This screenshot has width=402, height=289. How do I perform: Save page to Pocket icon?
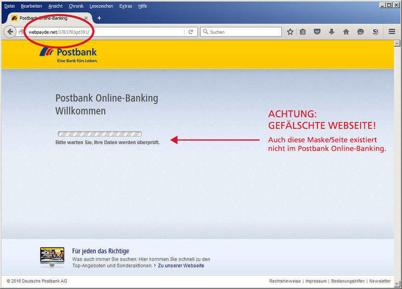(317, 32)
